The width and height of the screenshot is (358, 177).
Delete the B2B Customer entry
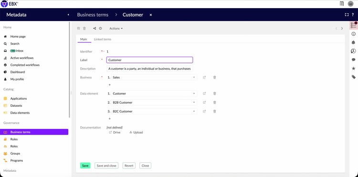click(215, 103)
